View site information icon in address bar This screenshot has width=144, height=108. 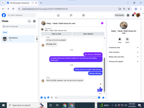(19, 9)
